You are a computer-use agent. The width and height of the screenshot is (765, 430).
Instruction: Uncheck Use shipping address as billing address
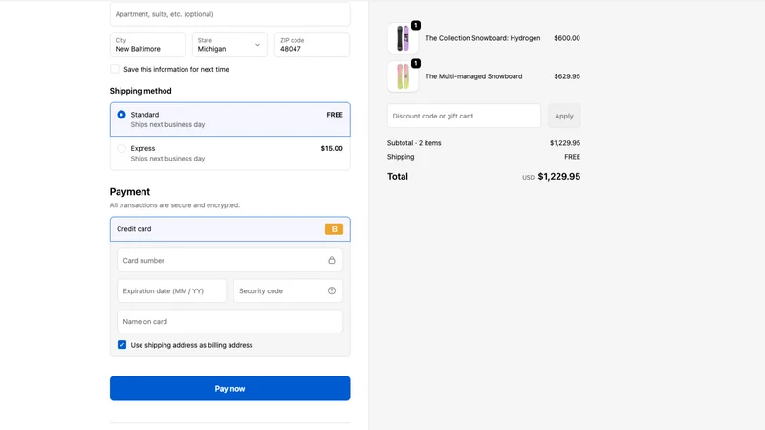122,345
